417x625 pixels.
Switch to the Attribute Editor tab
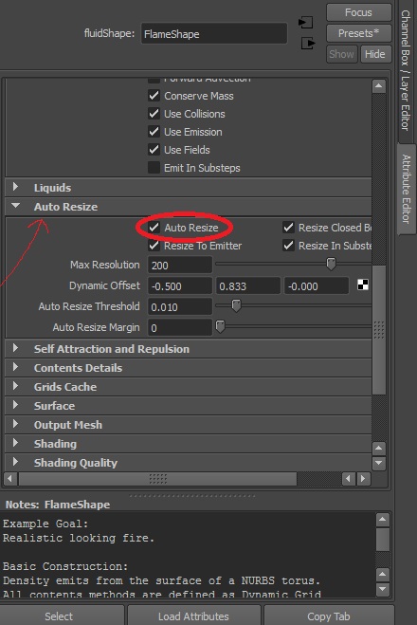pyautogui.click(x=407, y=189)
